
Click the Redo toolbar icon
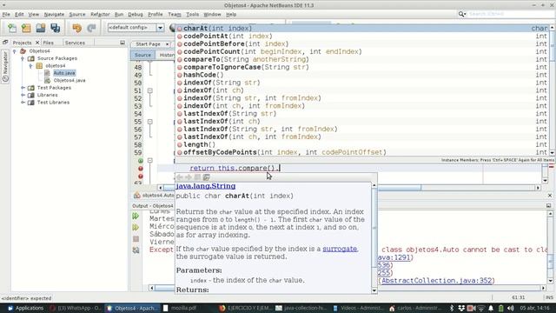pyautogui.click(x=91, y=28)
